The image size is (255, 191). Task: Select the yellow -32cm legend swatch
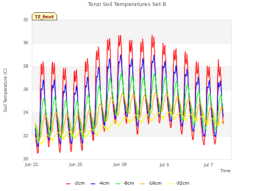170,184
